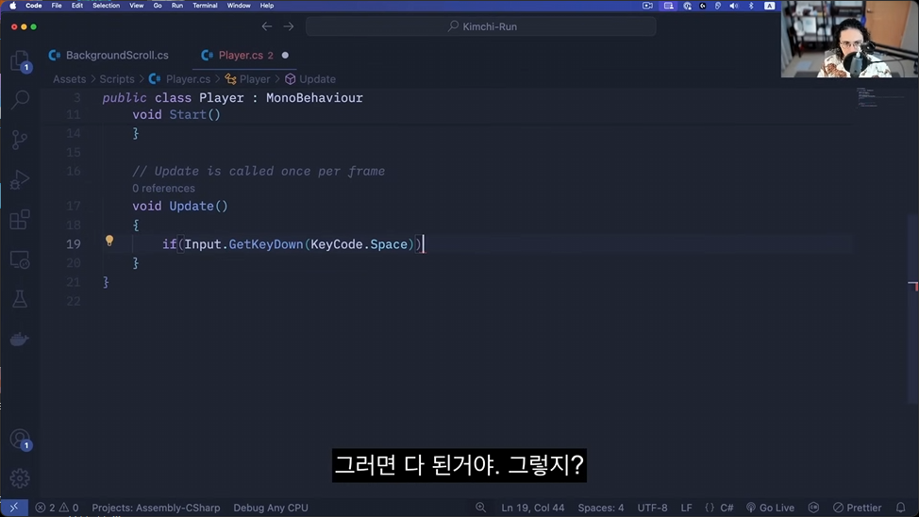Screen dimensions: 919x517
Task: Open the Go menu
Action: point(158,6)
